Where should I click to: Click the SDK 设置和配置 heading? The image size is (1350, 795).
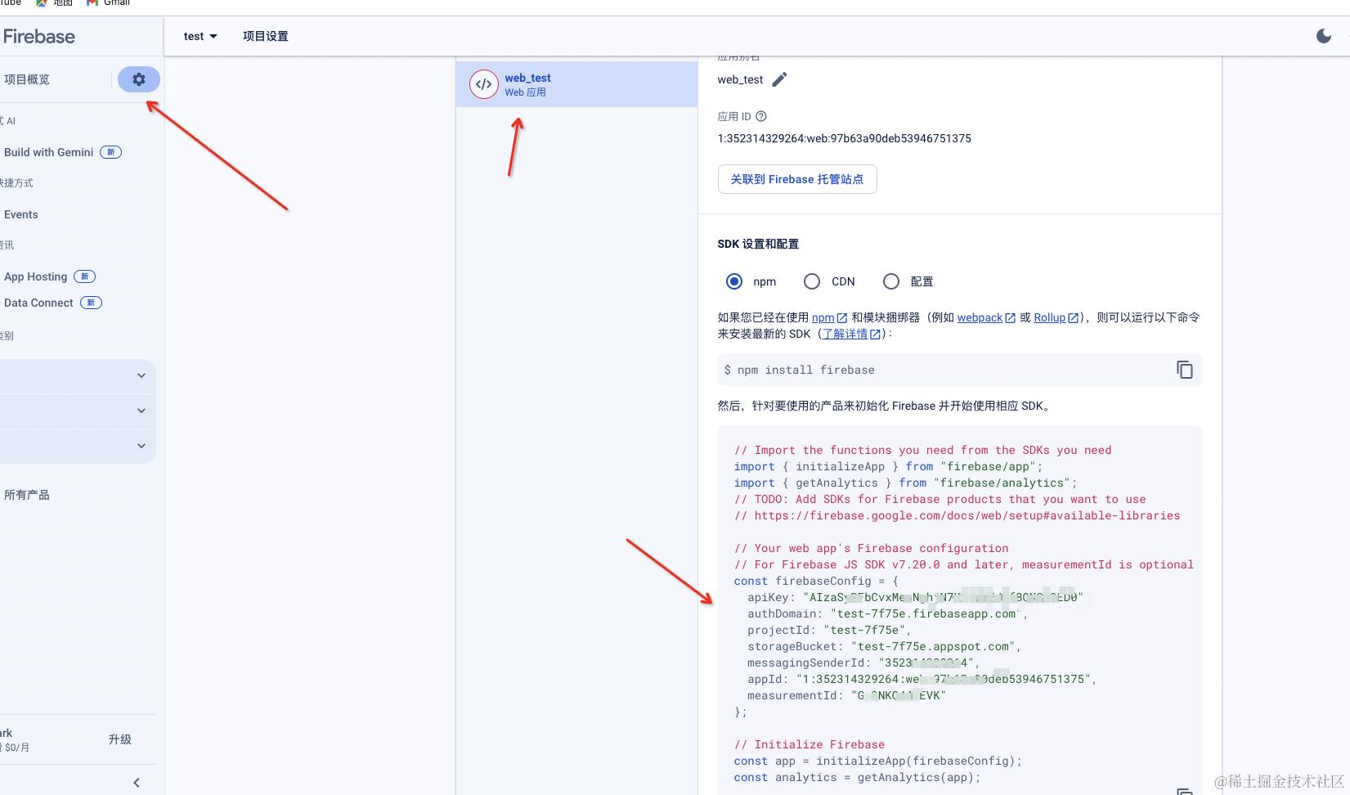tap(758, 244)
